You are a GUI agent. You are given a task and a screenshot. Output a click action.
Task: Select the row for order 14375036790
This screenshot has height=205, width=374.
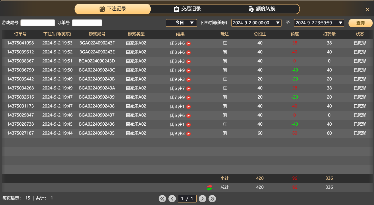click(x=101, y=70)
